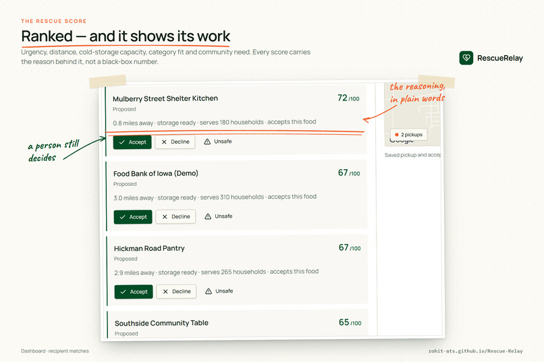Screen dimensions: 544x362
Task: Click Dashboard · recipient matches footer text
Action: coord(55,351)
